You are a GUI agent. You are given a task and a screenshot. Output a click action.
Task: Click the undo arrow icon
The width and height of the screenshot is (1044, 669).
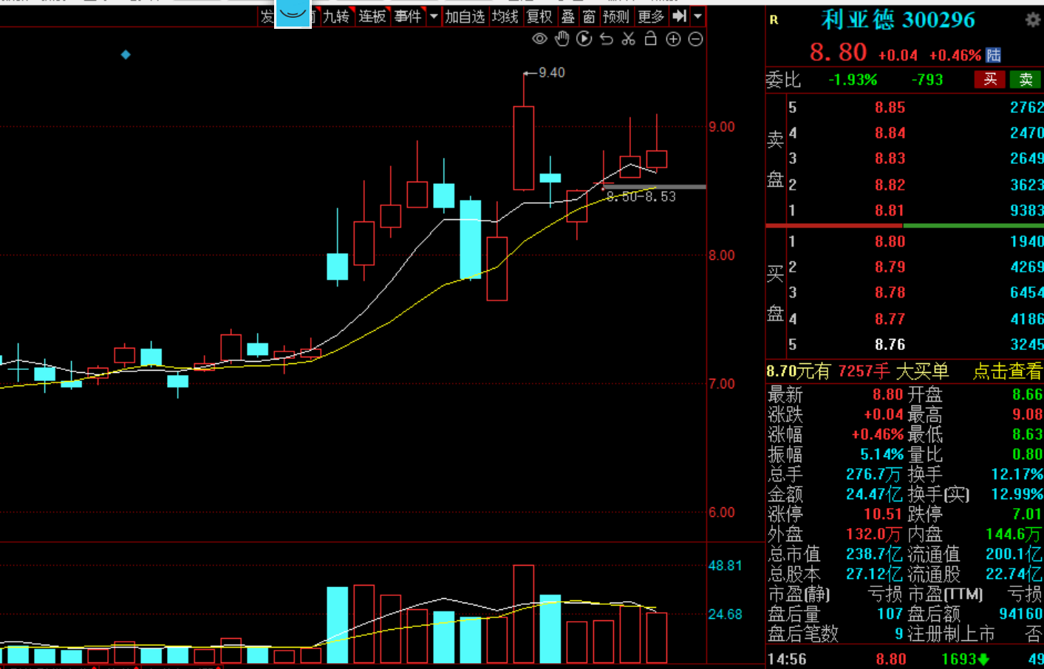pyautogui.click(x=607, y=39)
